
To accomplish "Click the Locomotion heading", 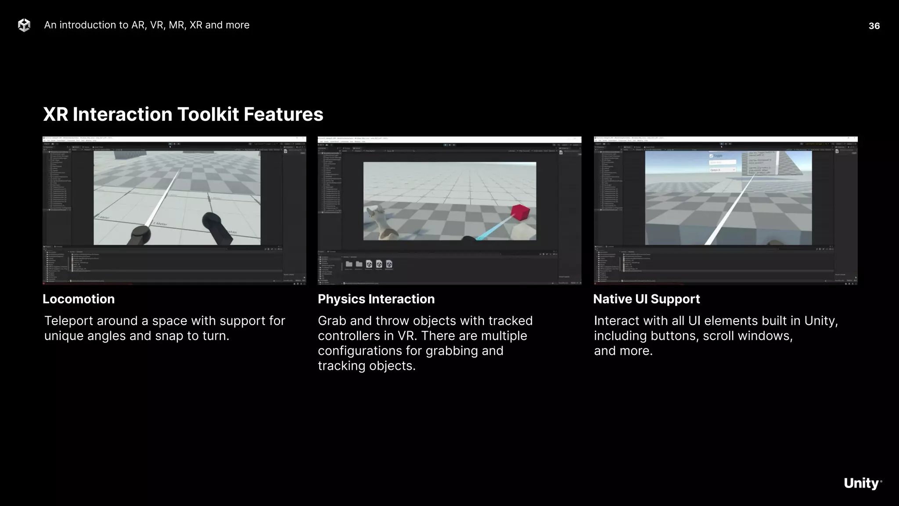I will pyautogui.click(x=79, y=299).
